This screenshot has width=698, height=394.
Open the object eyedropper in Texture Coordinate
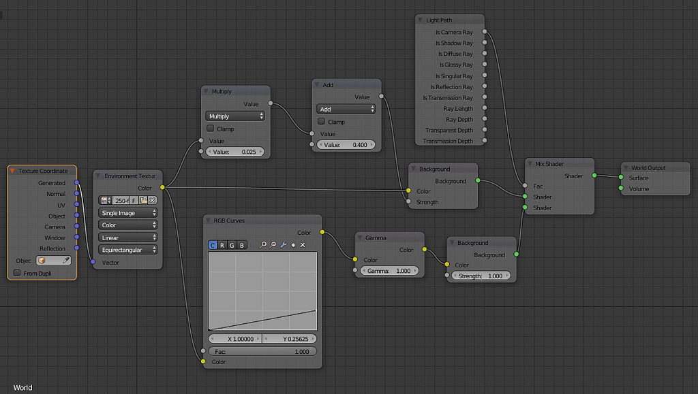point(66,261)
